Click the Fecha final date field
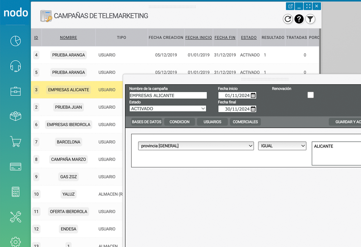Screen dimensions: 361x247 [237, 109]
